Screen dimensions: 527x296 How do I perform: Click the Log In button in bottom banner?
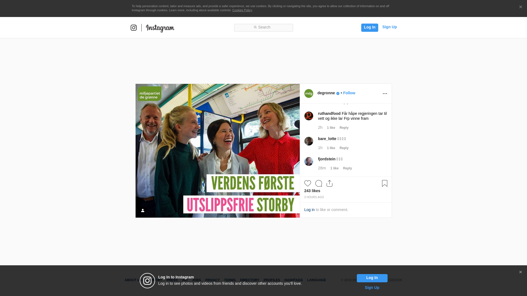point(372,278)
